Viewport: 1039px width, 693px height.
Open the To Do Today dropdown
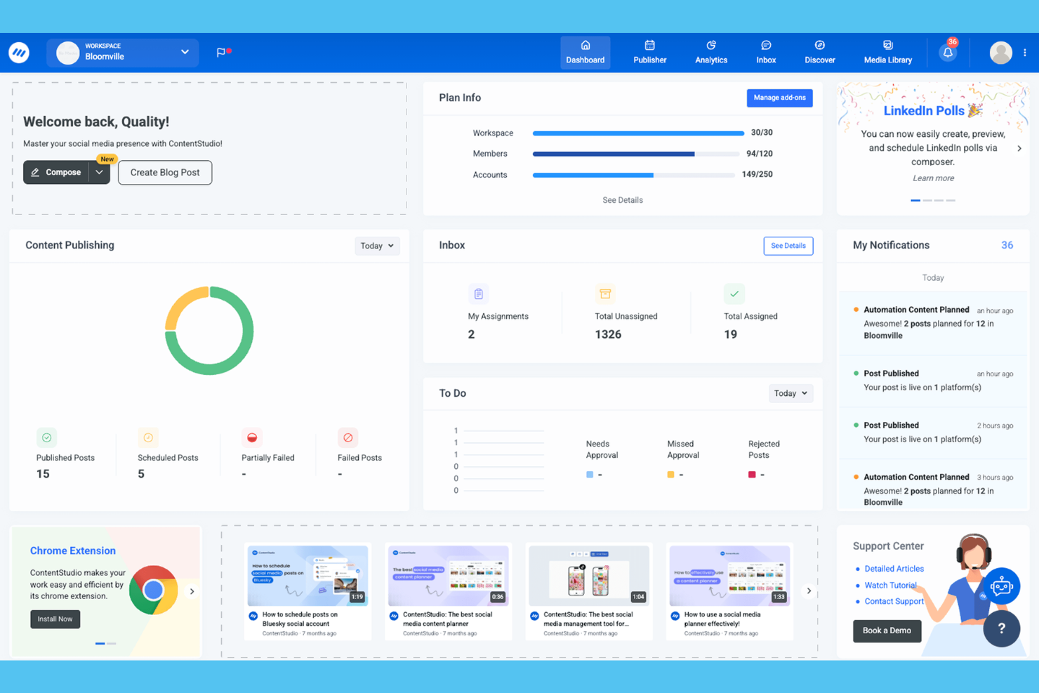click(x=790, y=393)
